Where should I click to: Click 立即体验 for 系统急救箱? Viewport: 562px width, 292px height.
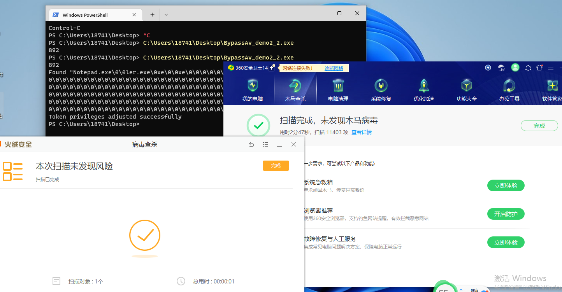pyautogui.click(x=506, y=185)
